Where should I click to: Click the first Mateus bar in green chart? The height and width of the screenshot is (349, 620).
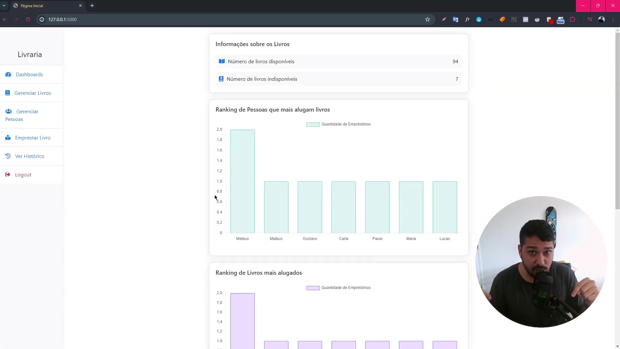242,182
